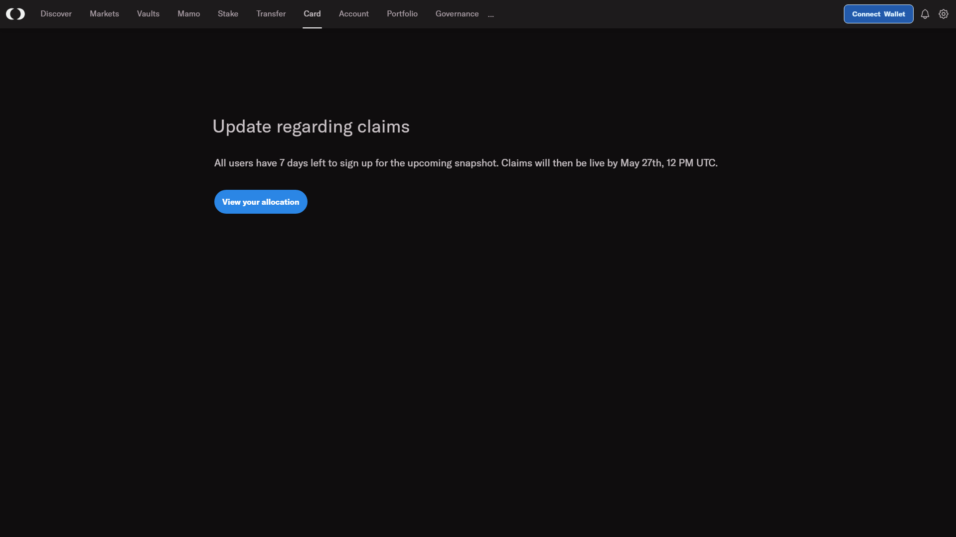Screen dimensions: 956x537
Task: Open the Stake page
Action: tap(228, 14)
